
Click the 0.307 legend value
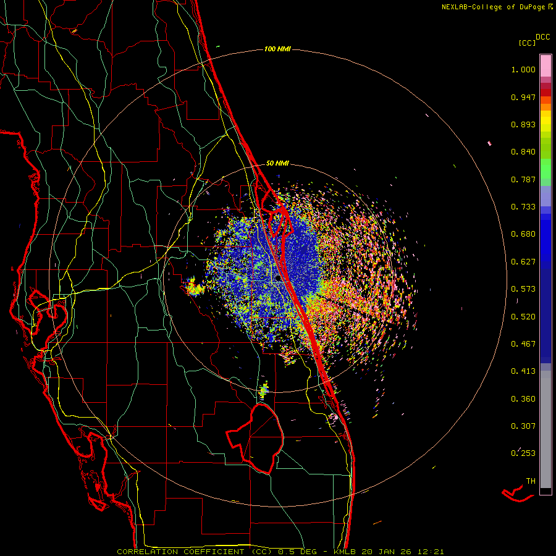point(523,426)
